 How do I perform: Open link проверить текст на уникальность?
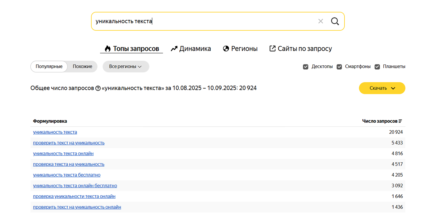[69, 143]
